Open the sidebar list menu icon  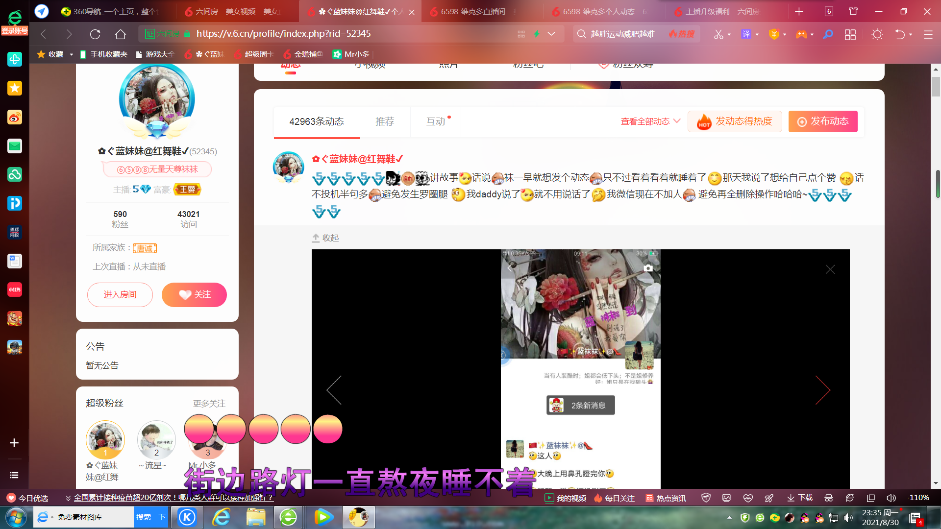pyautogui.click(x=14, y=475)
